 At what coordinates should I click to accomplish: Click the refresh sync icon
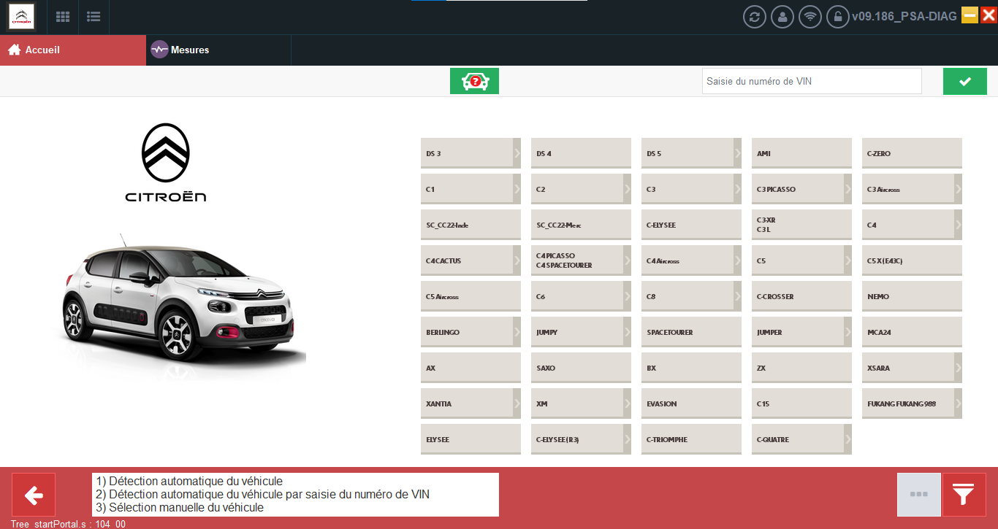(755, 17)
